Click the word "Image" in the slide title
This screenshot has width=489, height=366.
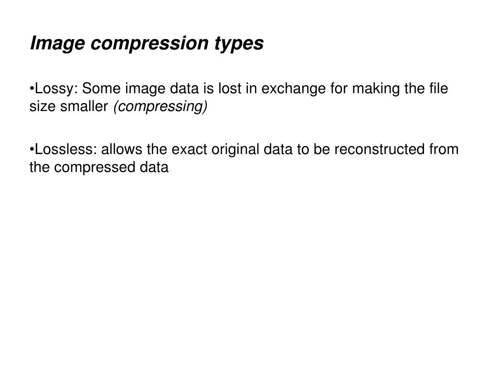click(57, 43)
